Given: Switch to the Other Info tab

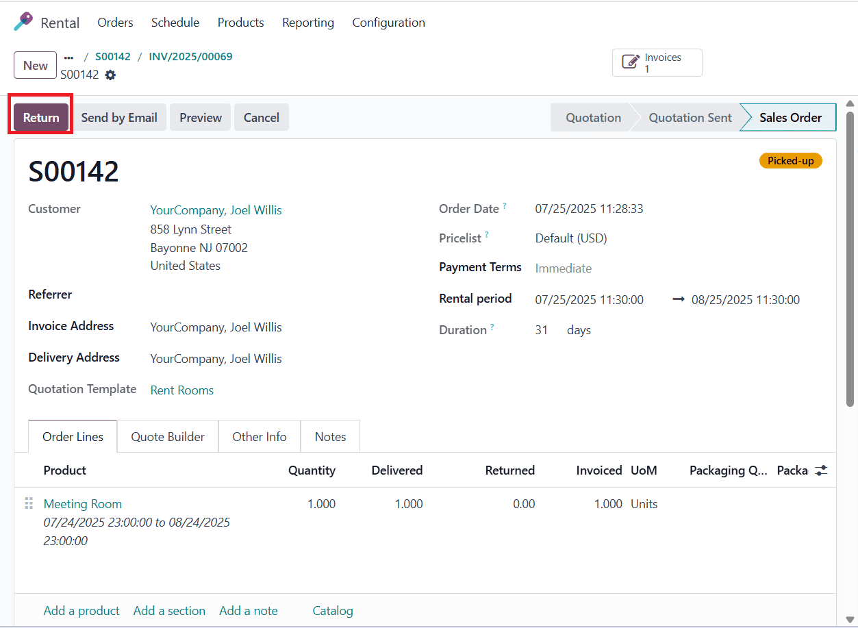Looking at the screenshot, I should point(260,436).
